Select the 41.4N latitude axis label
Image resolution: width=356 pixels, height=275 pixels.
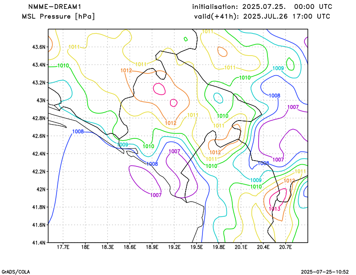point(39,243)
